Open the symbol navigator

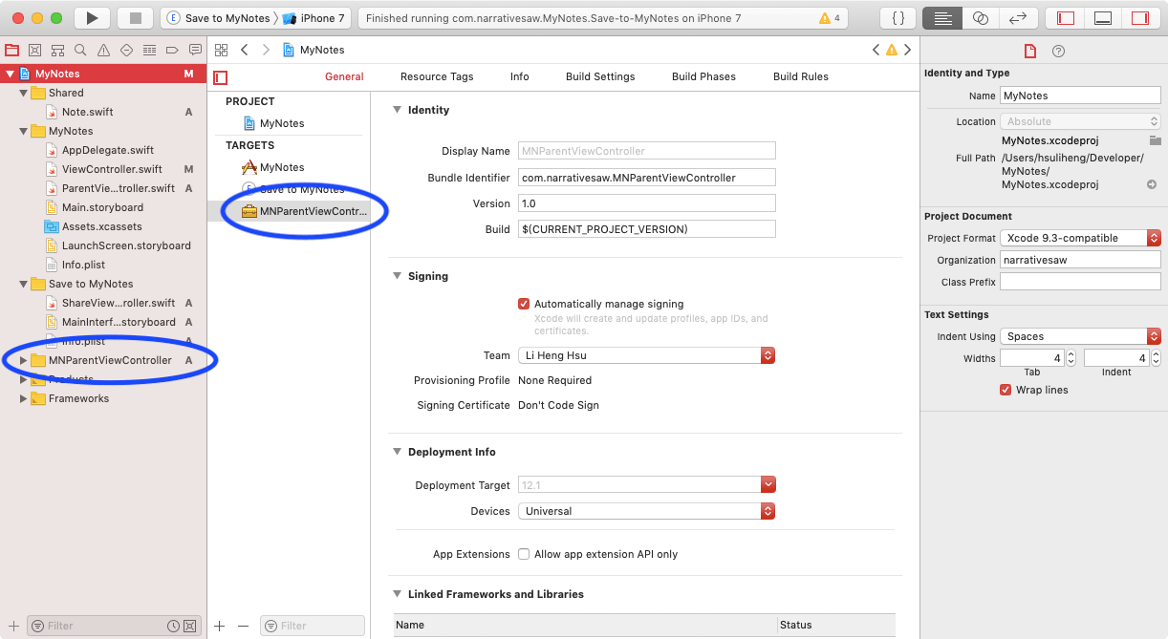coord(58,50)
